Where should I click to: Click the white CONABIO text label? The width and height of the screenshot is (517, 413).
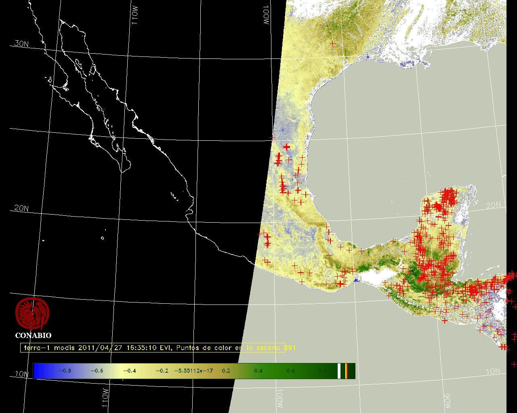tap(33, 335)
